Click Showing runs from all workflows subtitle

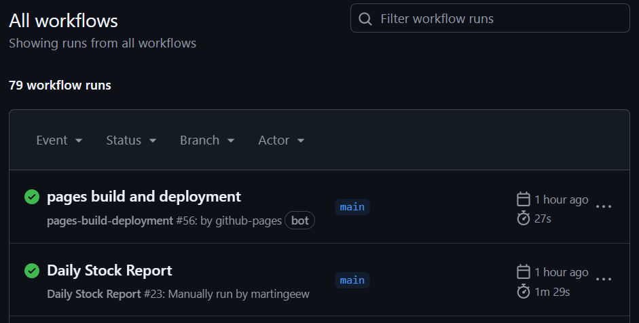point(103,43)
